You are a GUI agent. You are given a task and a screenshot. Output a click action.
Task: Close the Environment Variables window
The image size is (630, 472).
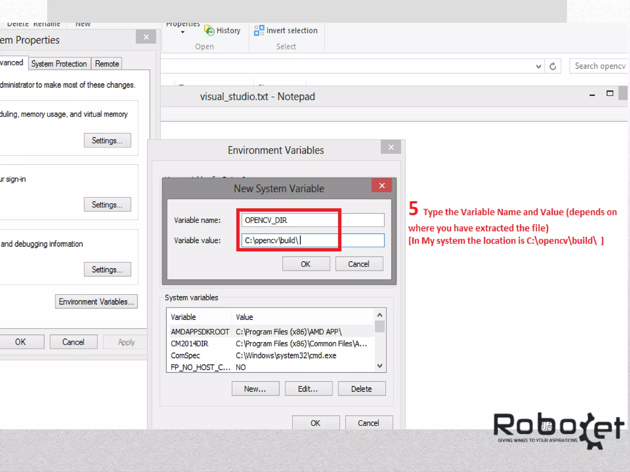click(x=391, y=147)
